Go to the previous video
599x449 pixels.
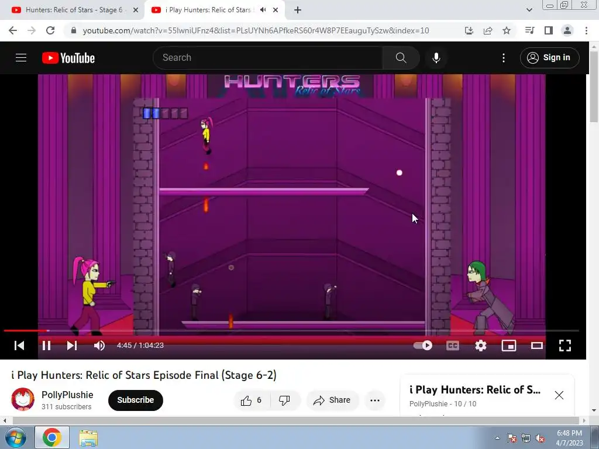(19, 346)
